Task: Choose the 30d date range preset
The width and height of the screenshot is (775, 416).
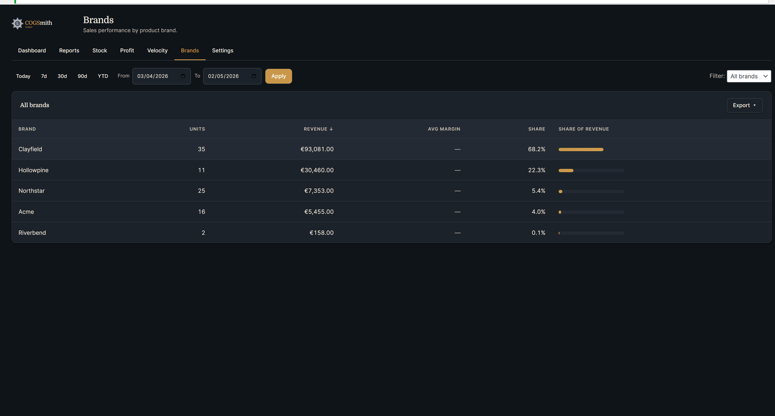Action: 62,76
